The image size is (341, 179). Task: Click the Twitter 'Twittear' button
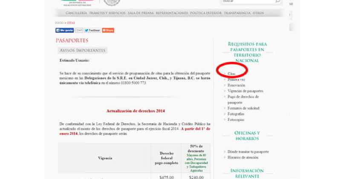tap(92, 30)
